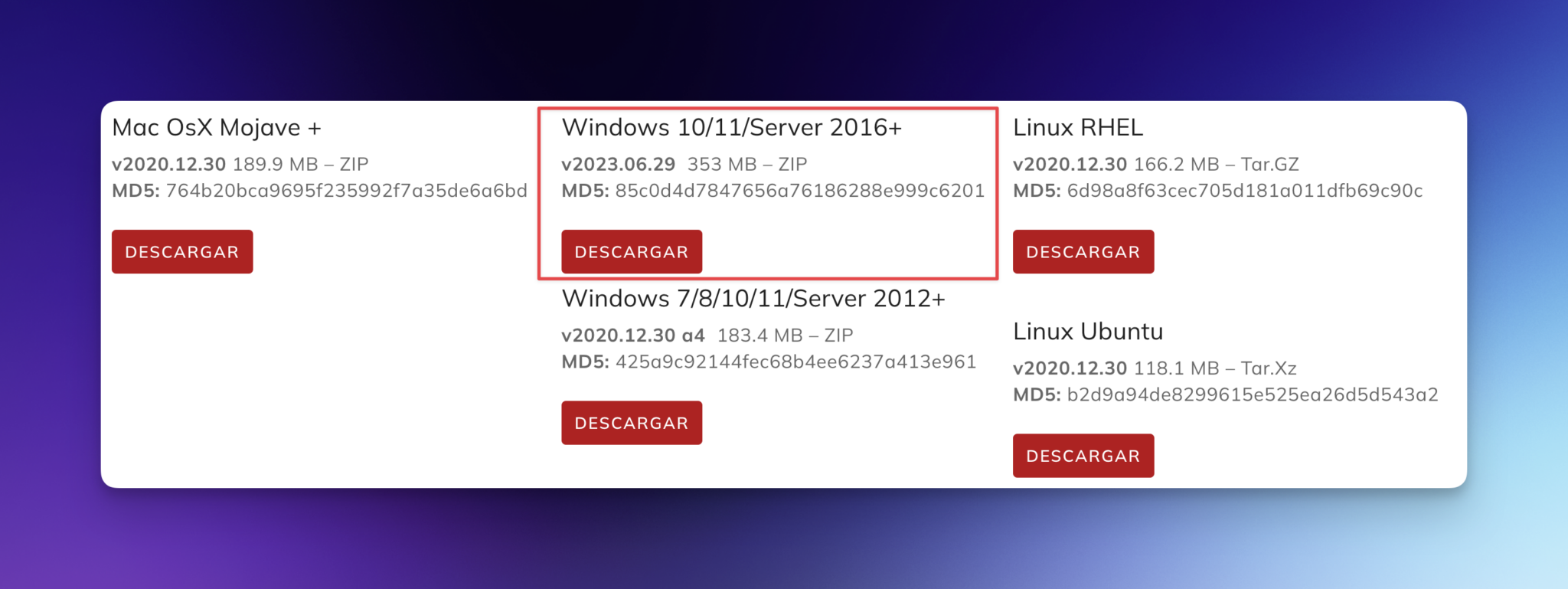
Task: Click the MD5 hash starting with 425a9c92
Action: (795, 362)
